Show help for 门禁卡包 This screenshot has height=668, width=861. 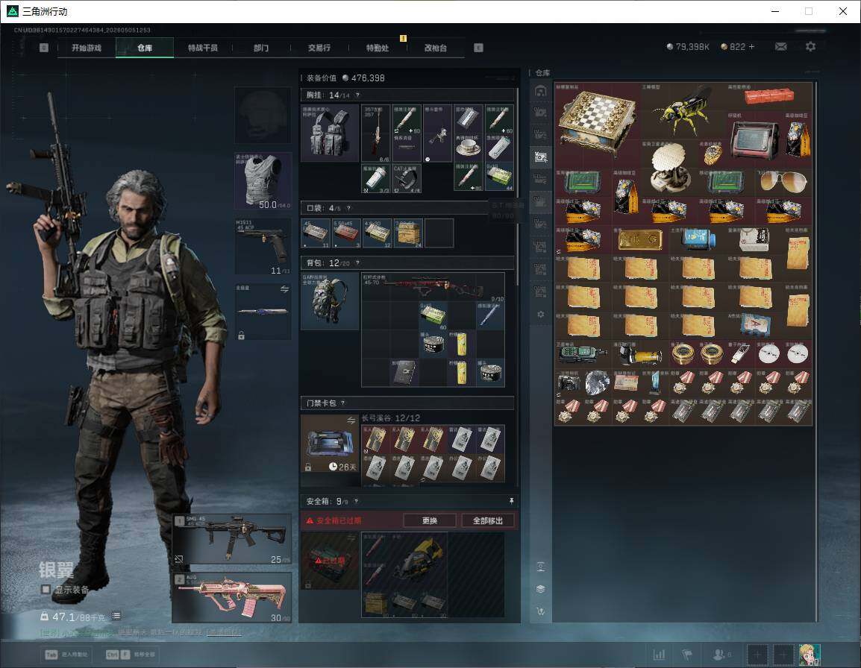[x=343, y=403]
